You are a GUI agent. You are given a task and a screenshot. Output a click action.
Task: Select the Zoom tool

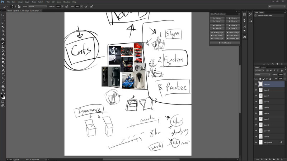pos(3,90)
